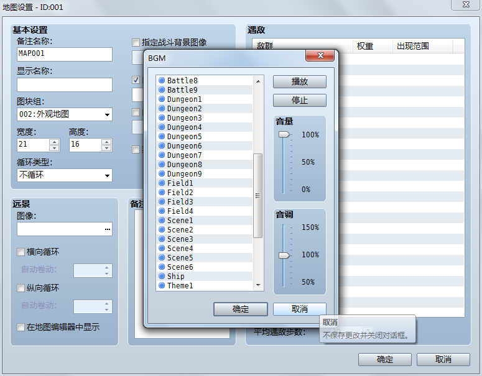The height and width of the screenshot is (376, 482).
Task: Toggle 横向循环 checkbox
Action: (x=21, y=252)
